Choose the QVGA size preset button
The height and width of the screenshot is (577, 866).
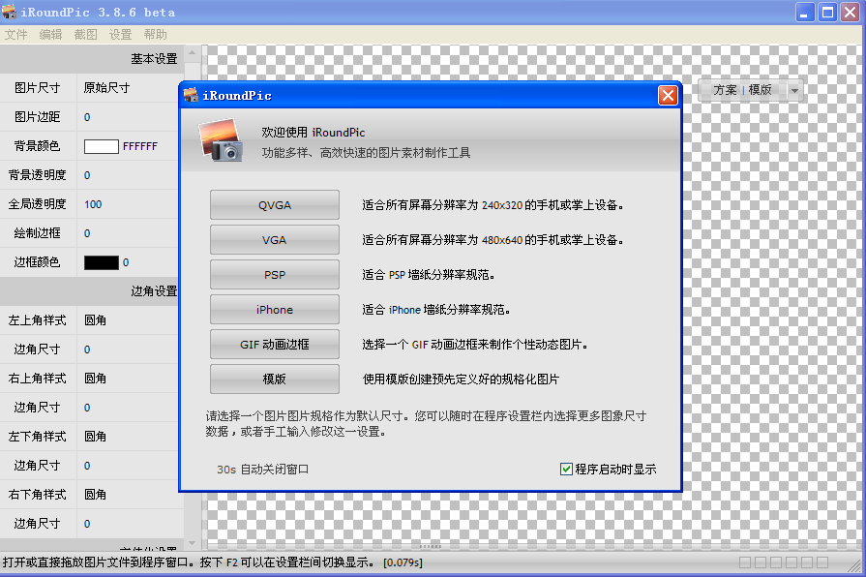pyautogui.click(x=275, y=205)
